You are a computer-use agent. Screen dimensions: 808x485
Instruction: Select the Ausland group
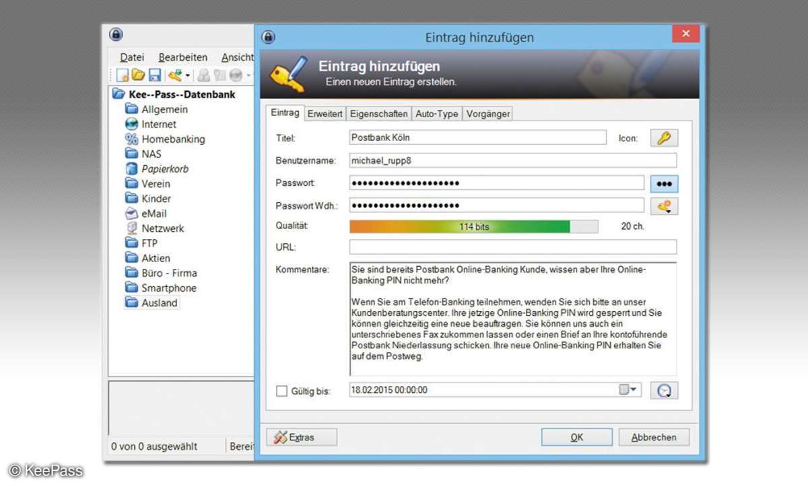pyautogui.click(x=152, y=302)
